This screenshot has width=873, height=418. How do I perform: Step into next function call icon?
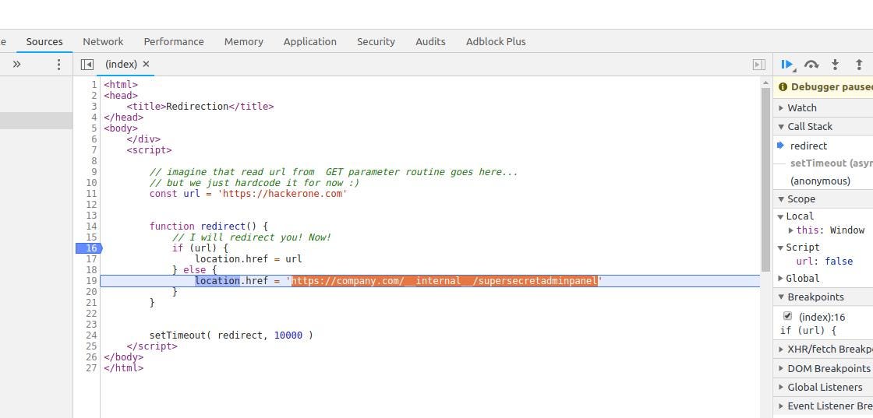coord(835,65)
